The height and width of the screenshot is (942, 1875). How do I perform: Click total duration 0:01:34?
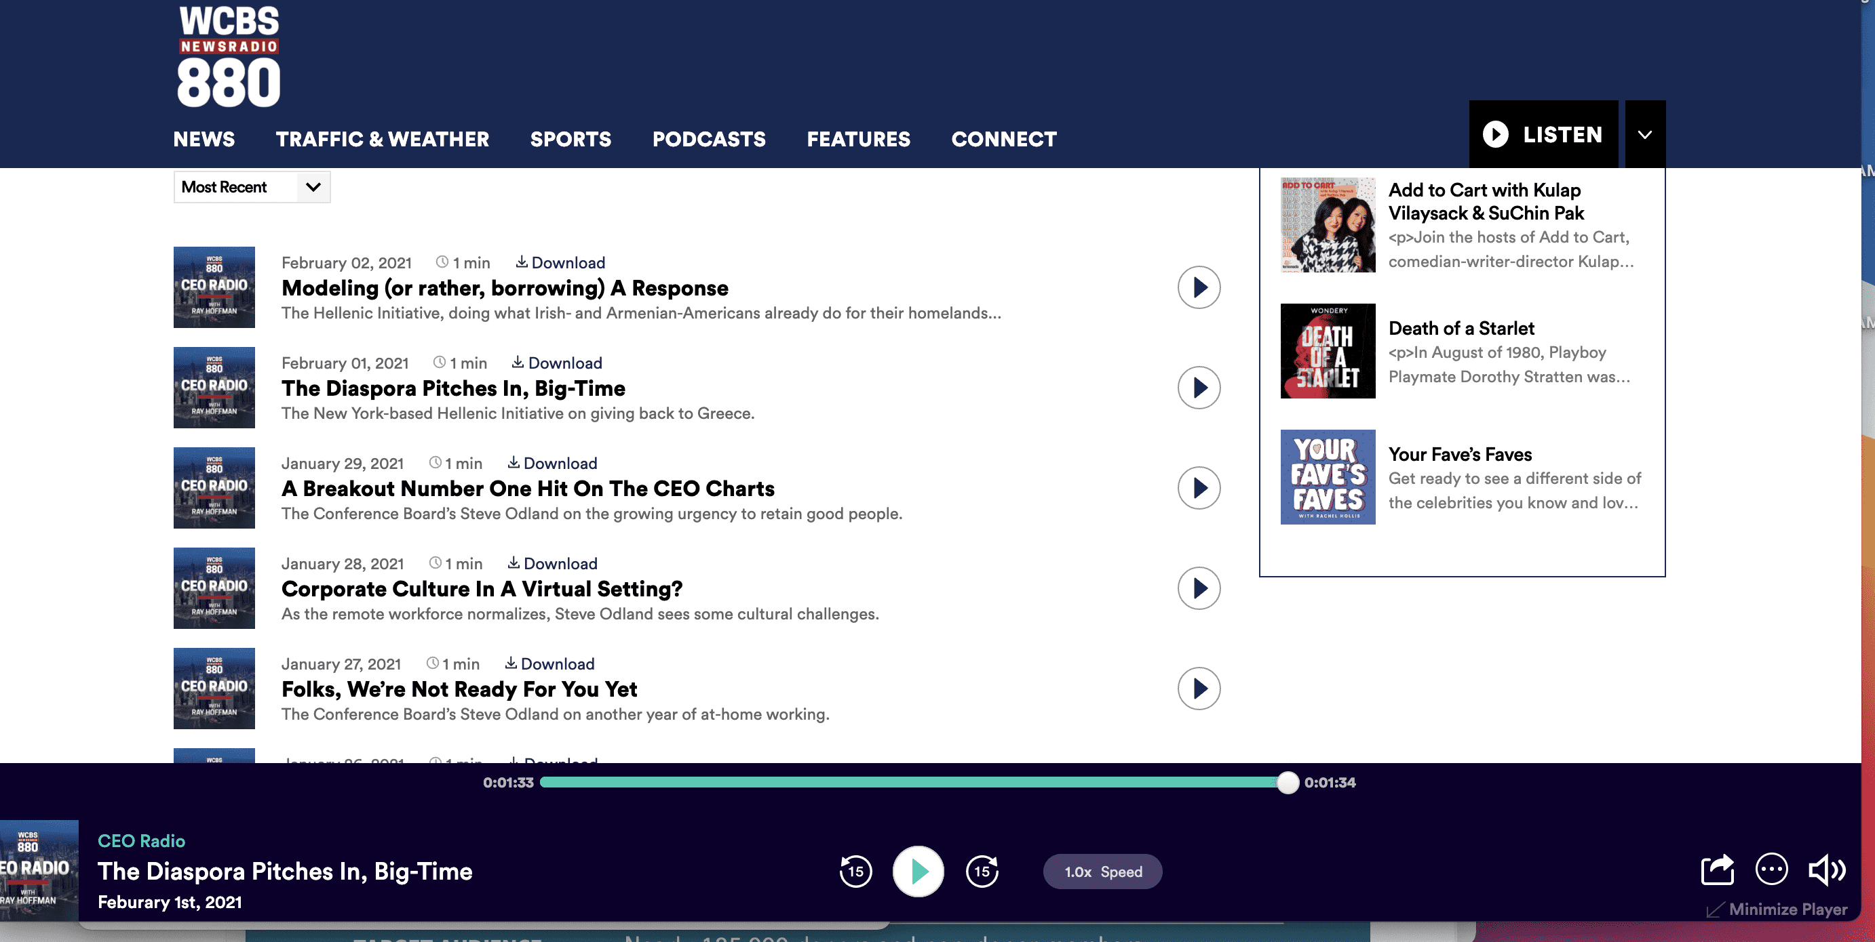[x=1329, y=783]
